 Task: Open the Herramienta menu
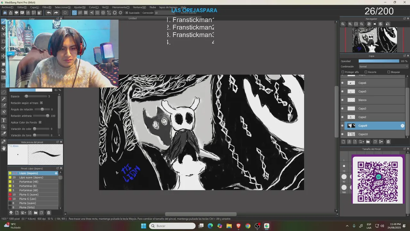pos(121,7)
